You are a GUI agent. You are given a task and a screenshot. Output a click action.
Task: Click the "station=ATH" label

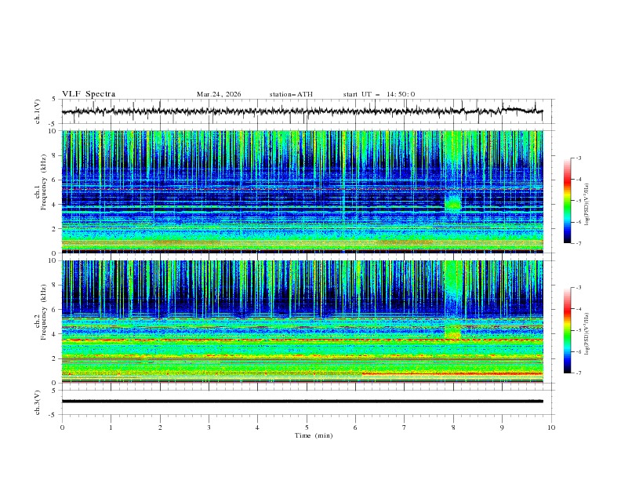coord(291,94)
